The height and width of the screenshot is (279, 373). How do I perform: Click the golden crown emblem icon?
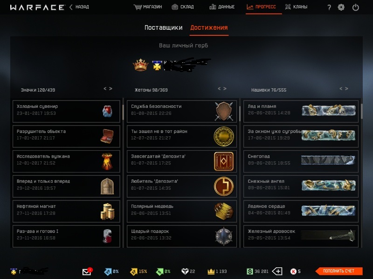tap(141, 65)
